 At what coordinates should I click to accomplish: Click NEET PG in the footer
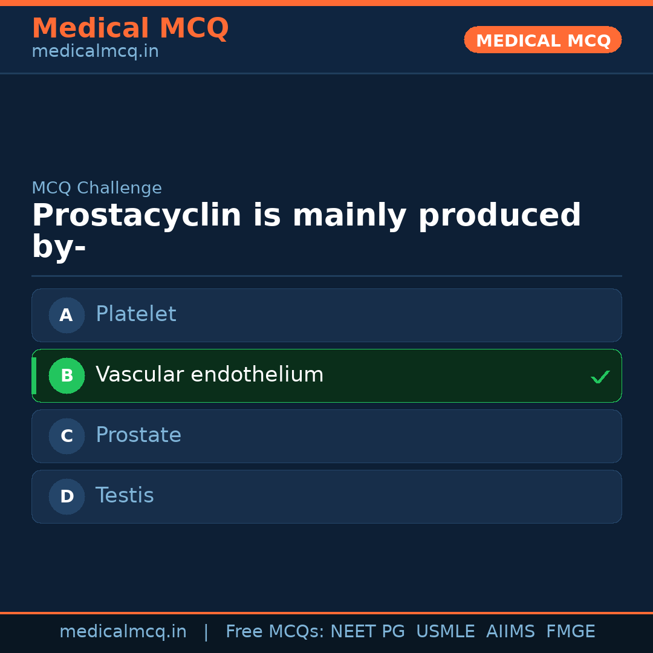[x=368, y=632]
